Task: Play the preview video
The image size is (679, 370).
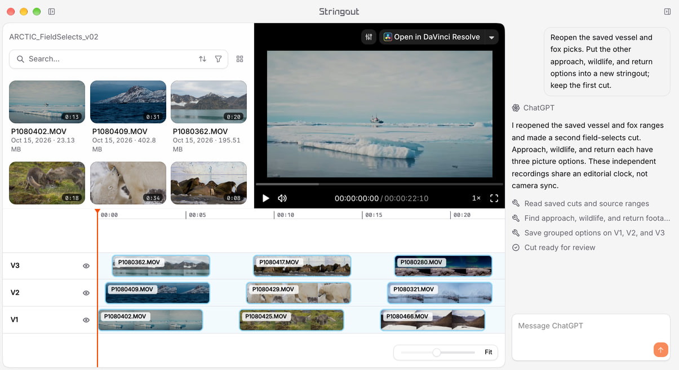Action: coord(266,198)
